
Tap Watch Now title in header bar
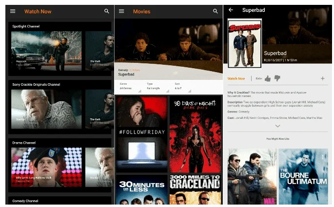coord(38,12)
